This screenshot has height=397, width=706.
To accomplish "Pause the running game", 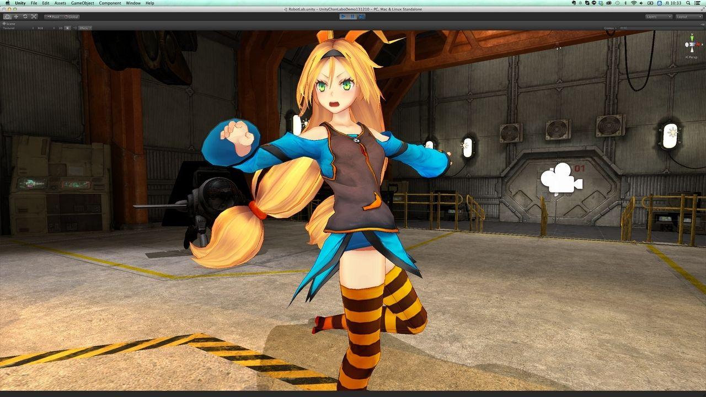I will [351, 17].
